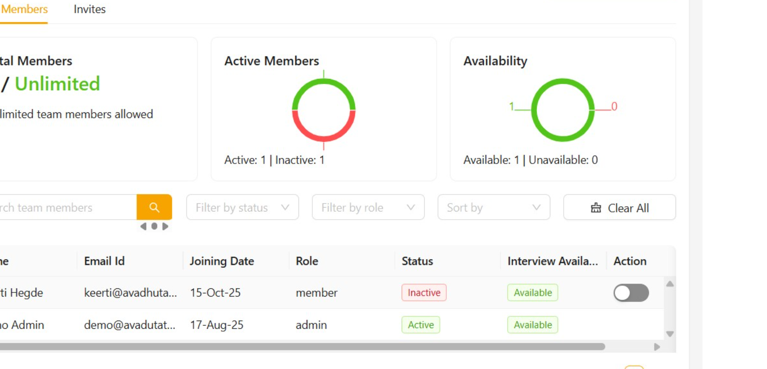Click the center dot below the search button

[154, 226]
